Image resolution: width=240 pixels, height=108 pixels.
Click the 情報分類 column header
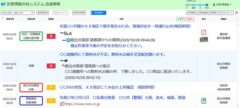click(x=31, y=19)
